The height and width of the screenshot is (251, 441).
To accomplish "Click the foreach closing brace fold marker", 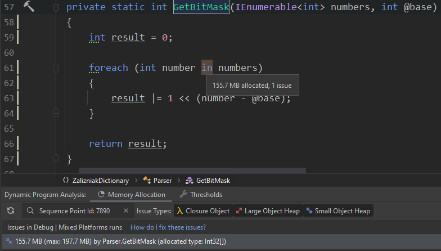I will click(56, 113).
